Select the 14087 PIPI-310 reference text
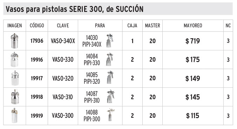The height and width of the screenshot is (129, 237). click(x=92, y=97)
